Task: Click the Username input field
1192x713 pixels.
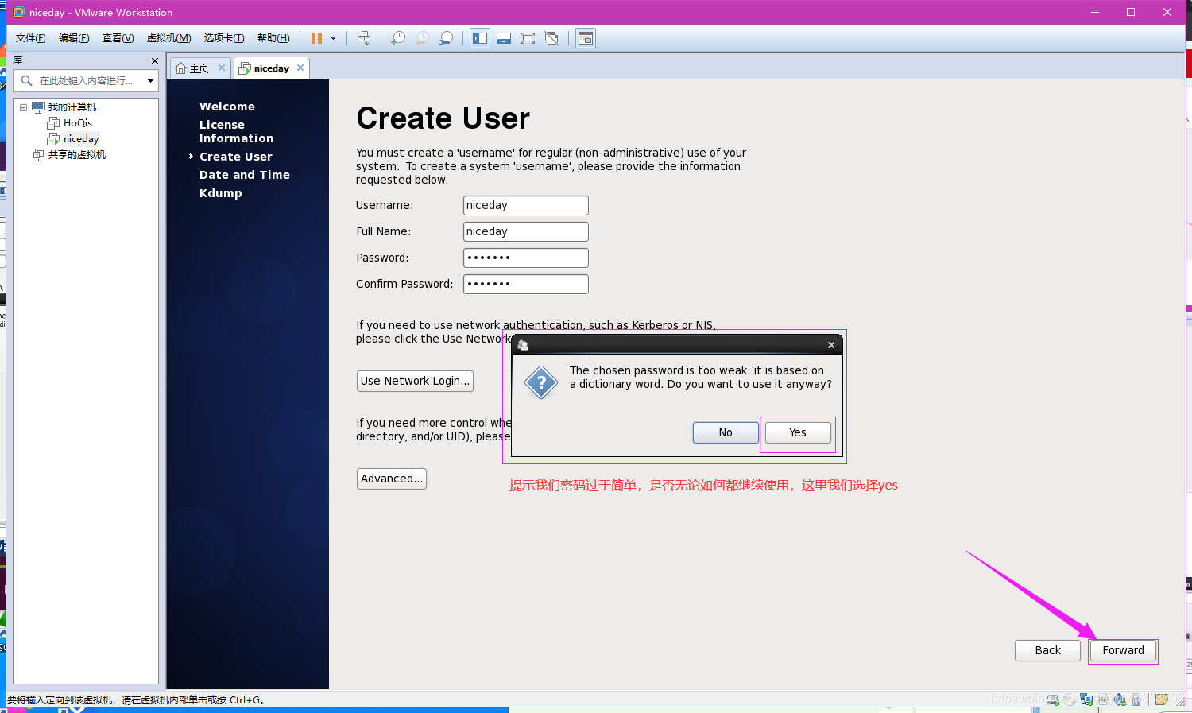Action: tap(526, 205)
